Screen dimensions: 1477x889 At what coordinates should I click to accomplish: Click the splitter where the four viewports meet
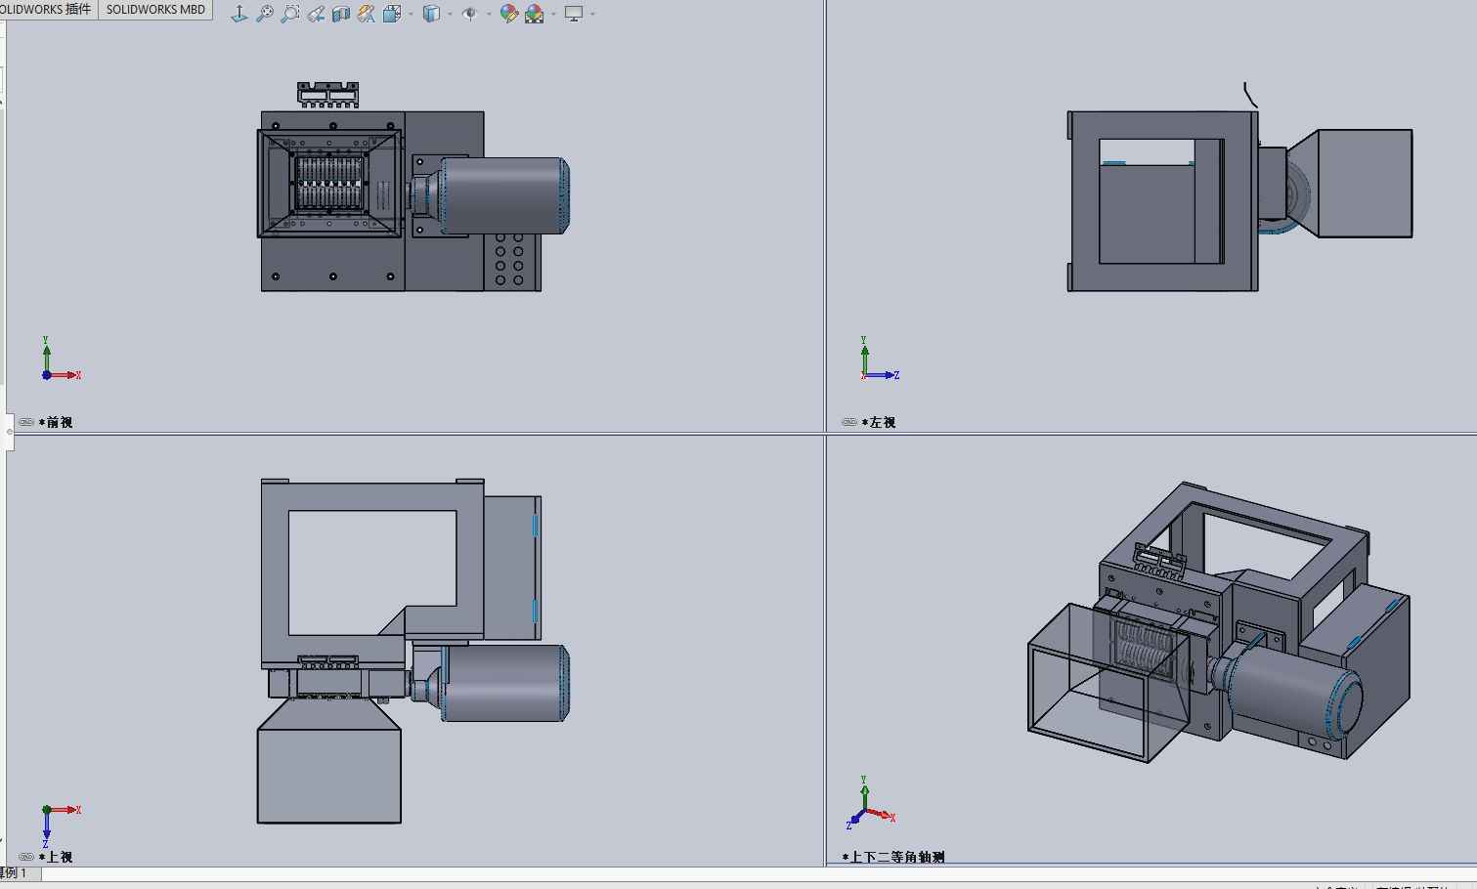(826, 434)
